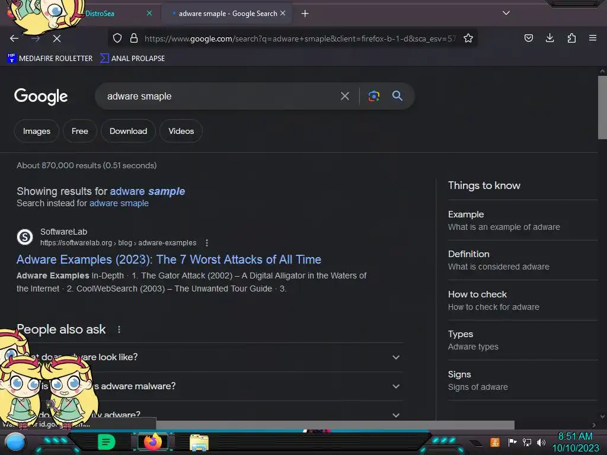Expand 'adware malware?' question
The height and width of the screenshot is (455, 607).
(210, 386)
